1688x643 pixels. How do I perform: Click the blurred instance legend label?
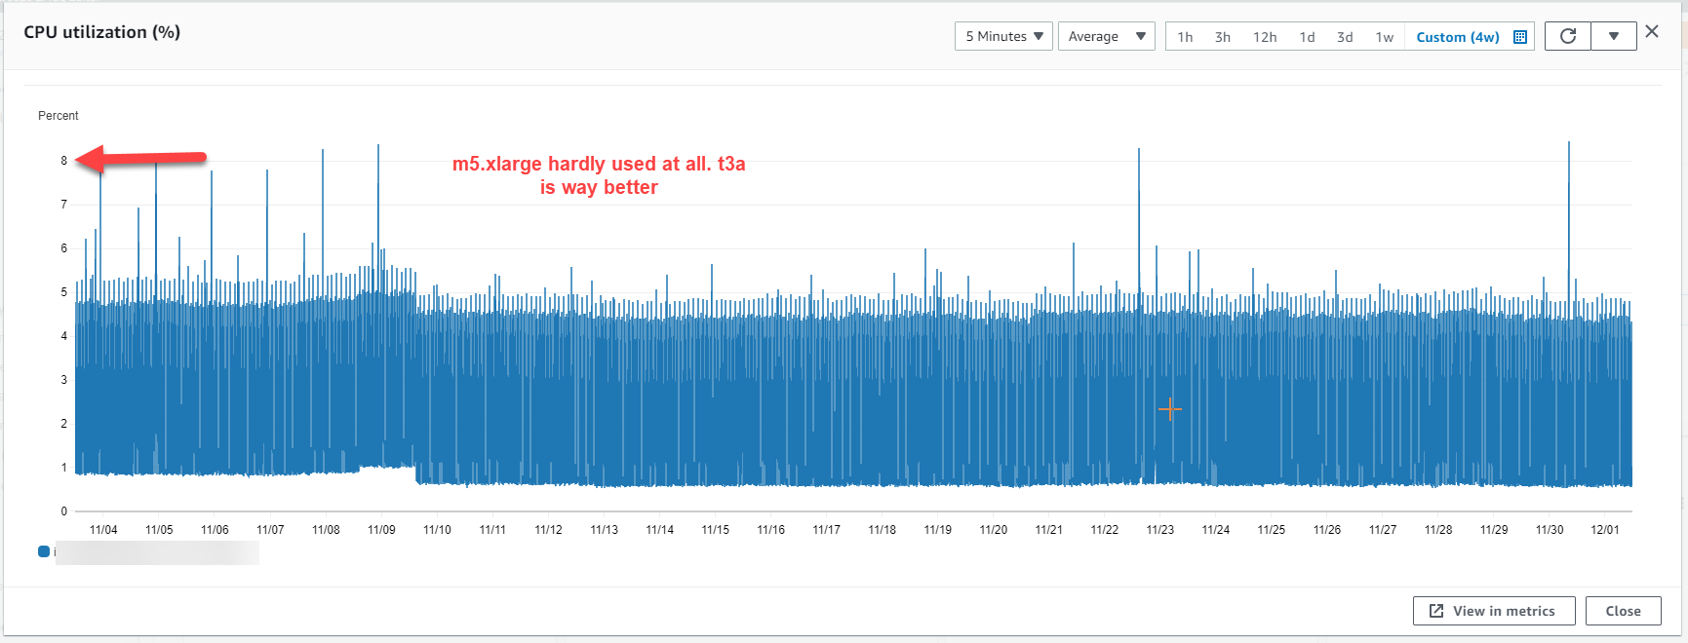156,552
